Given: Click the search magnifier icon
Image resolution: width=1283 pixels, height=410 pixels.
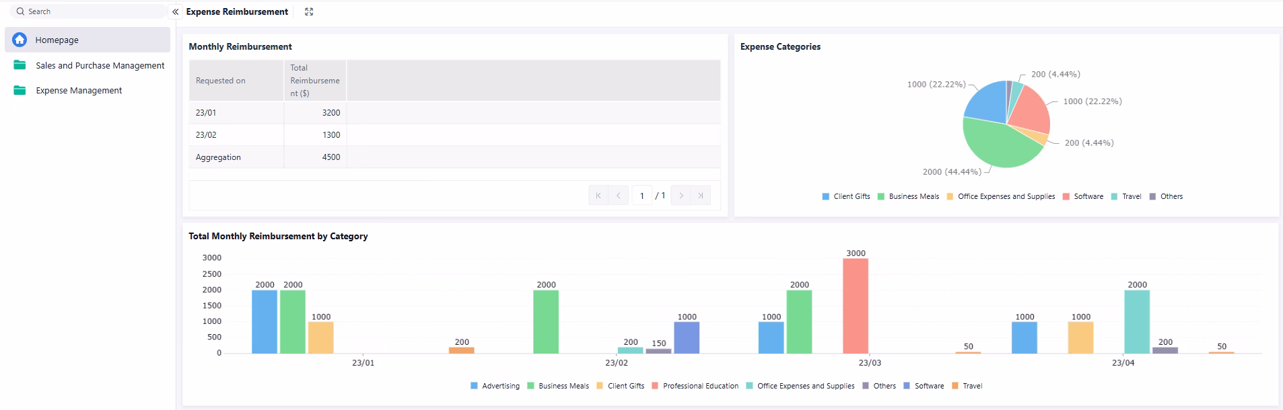Looking at the screenshot, I should point(20,11).
